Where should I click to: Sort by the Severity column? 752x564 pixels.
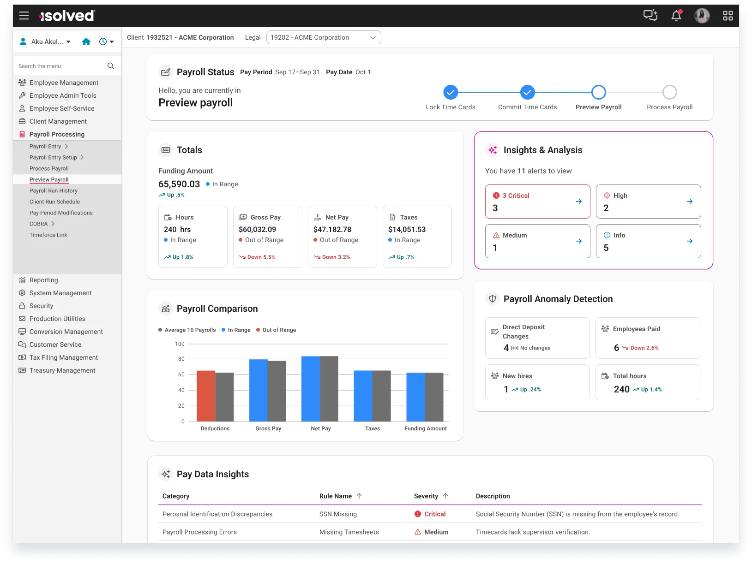[431, 496]
